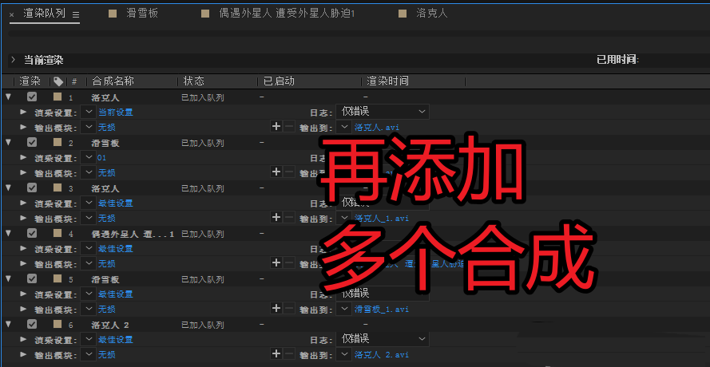The width and height of the screenshot is (710, 367).
Task: Add output module with plus for 滑雪板_1.avi
Action: click(276, 309)
